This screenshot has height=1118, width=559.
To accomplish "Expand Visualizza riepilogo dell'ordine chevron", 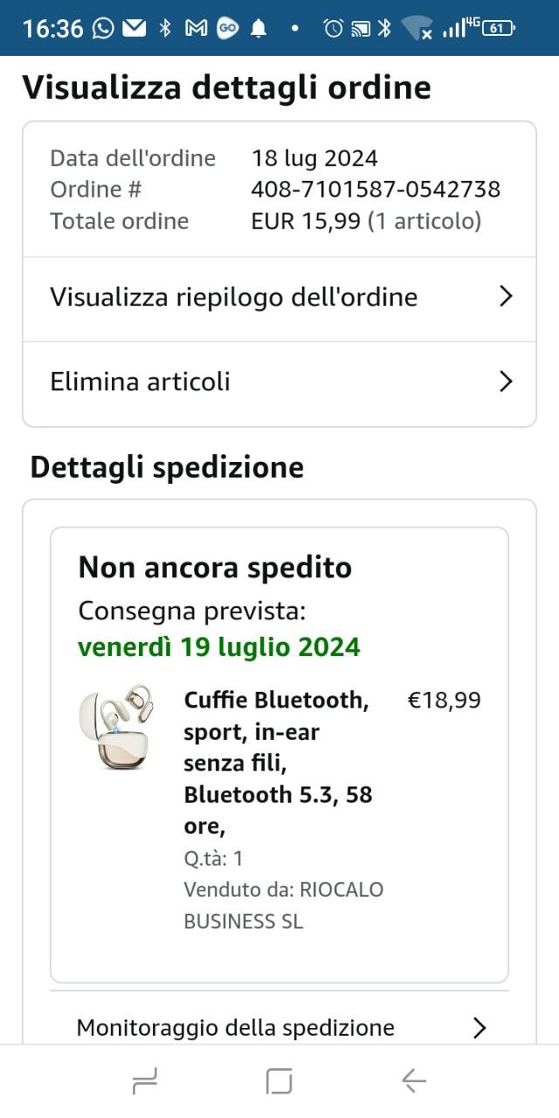I will click(x=505, y=297).
